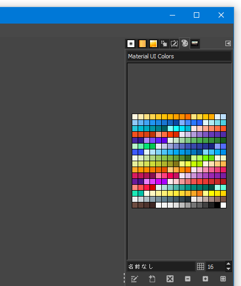Add new color from foreground
The height and width of the screenshot is (286, 241).
point(152,279)
